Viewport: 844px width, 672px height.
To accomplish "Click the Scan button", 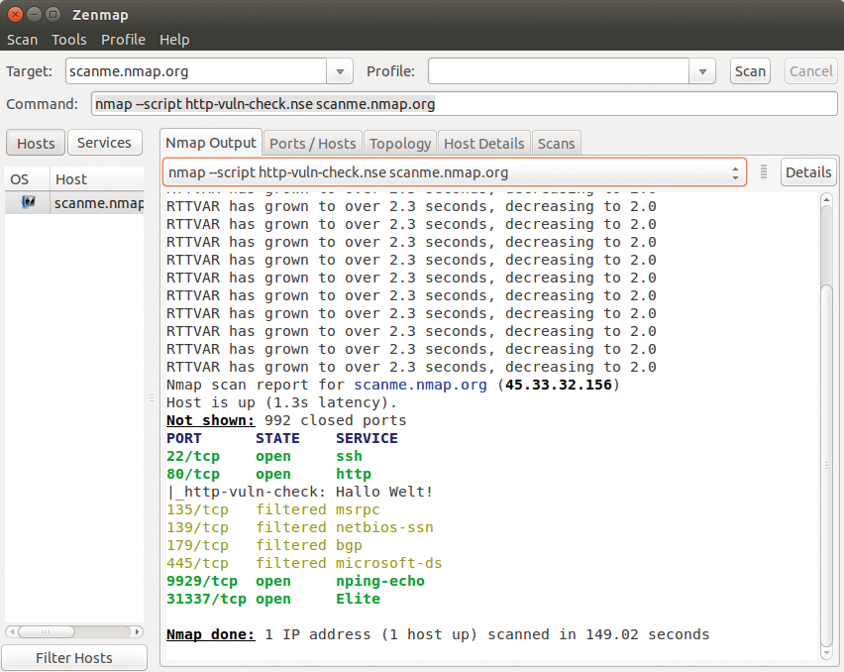I will 750,70.
